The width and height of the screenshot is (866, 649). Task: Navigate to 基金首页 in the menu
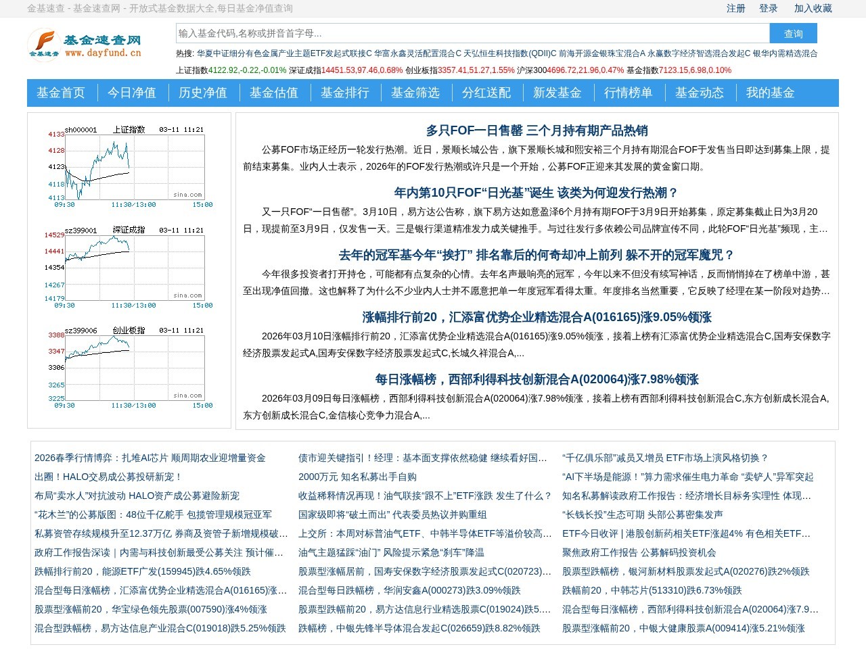60,93
